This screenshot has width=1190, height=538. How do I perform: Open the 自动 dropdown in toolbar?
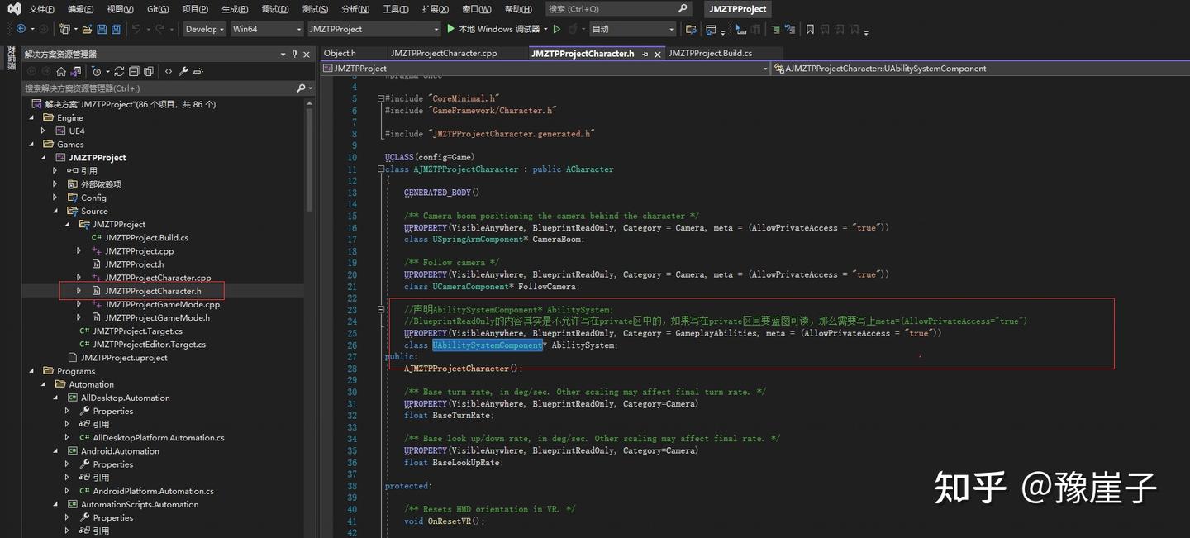click(633, 29)
